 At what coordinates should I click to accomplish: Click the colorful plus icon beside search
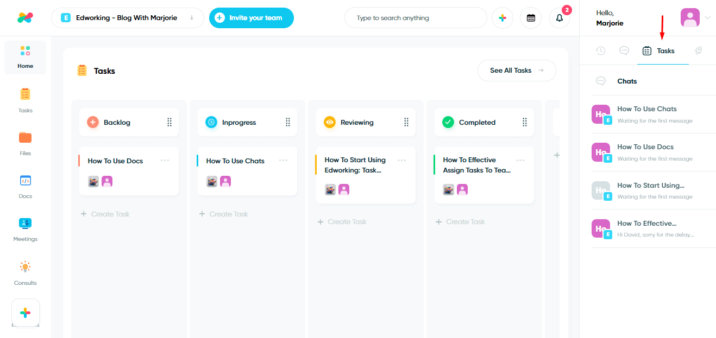[503, 18]
